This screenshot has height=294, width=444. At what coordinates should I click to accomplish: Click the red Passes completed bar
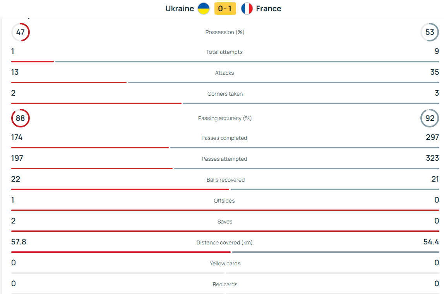(x=90, y=148)
